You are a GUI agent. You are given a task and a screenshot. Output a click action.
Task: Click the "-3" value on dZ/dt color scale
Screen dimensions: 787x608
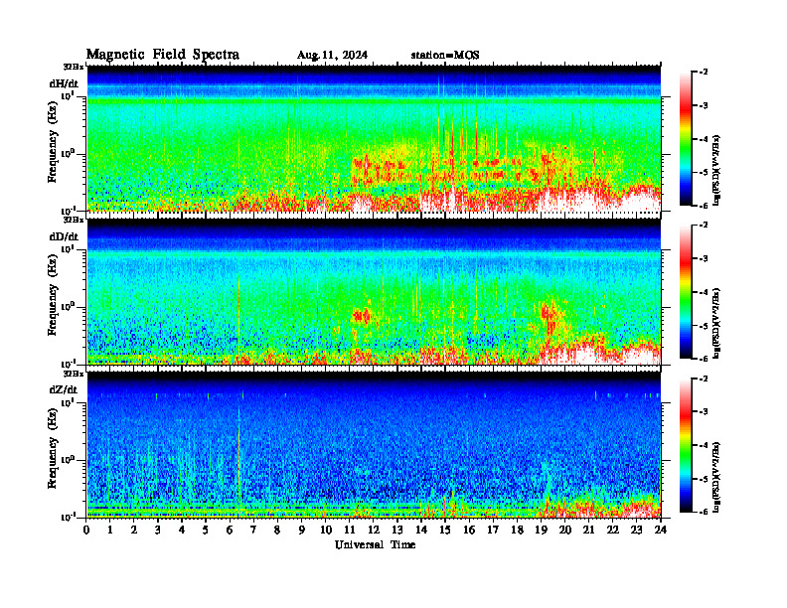(704, 412)
